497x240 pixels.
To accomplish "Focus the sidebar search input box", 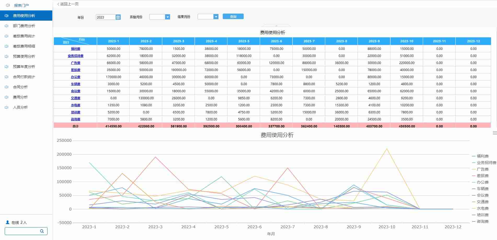I will [x=22, y=231].
